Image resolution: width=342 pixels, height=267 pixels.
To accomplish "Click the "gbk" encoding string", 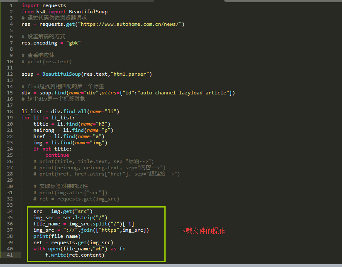I will [x=73, y=43].
